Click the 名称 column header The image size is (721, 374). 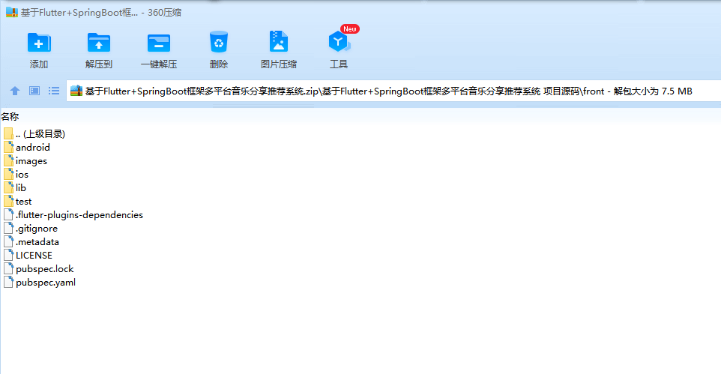[10, 117]
